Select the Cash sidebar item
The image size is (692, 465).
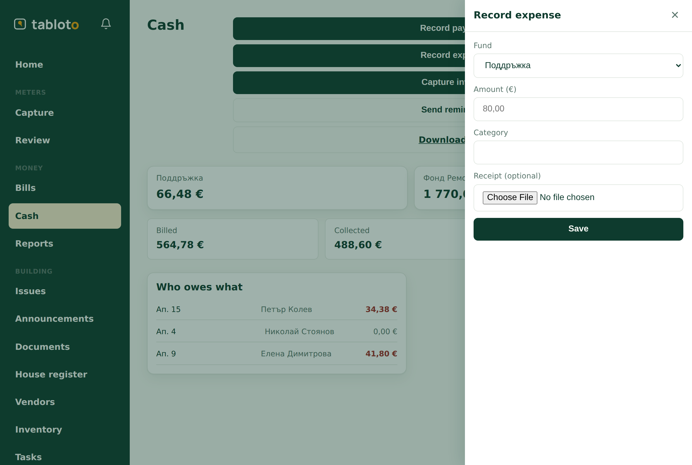coord(65,216)
